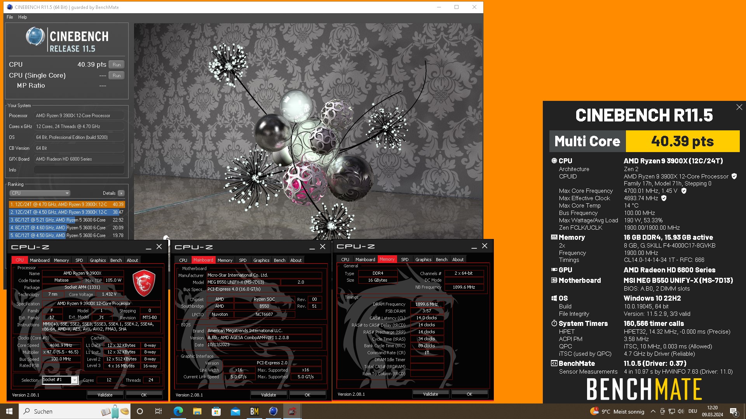This screenshot has width=746, height=419.
Task: Open Bench tab in left CPU-Z window
Action: pos(116,260)
